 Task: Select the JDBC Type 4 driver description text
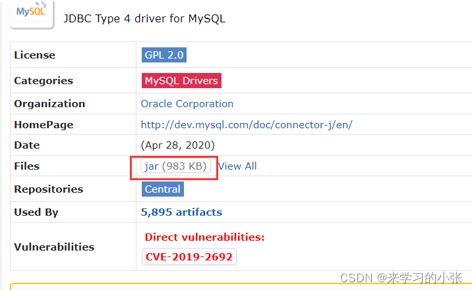(144, 18)
